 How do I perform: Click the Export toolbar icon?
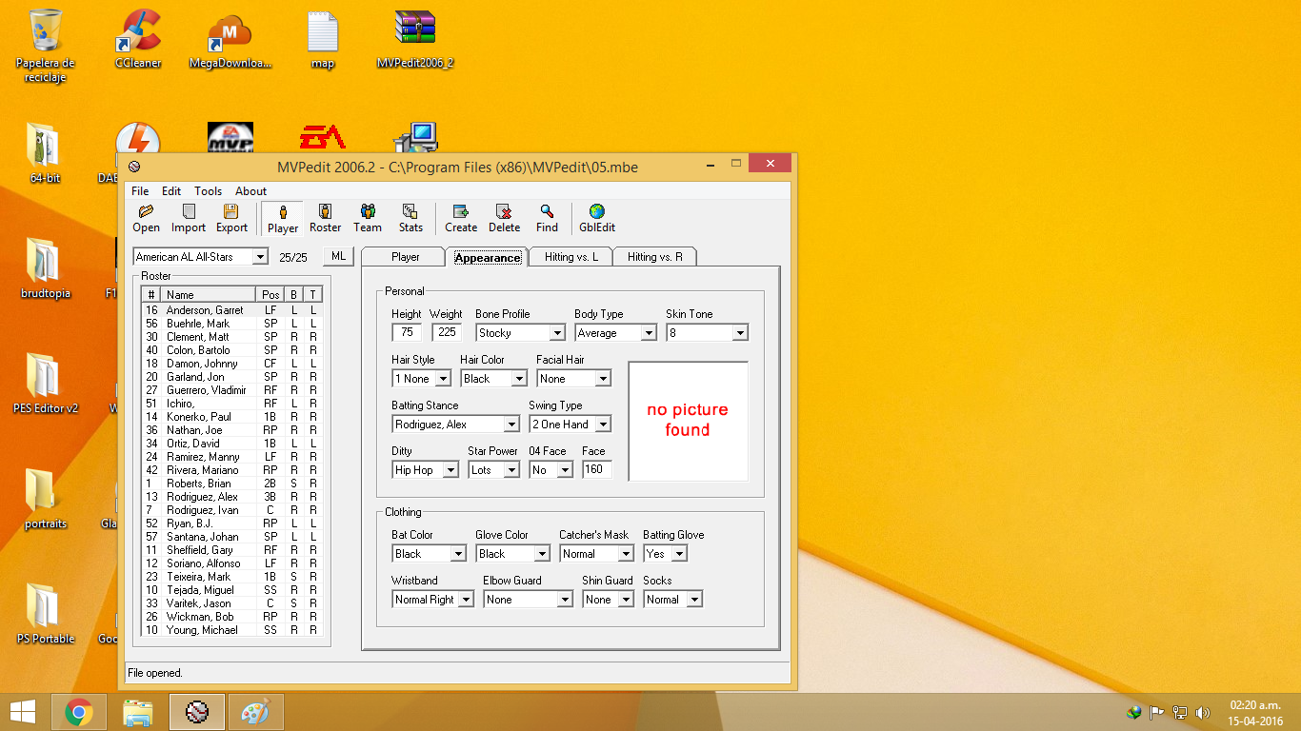(x=231, y=218)
